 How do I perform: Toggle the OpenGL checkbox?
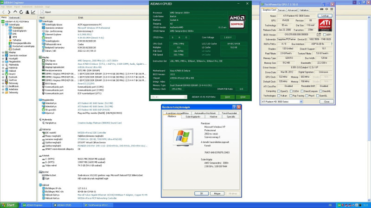point(318,96)
